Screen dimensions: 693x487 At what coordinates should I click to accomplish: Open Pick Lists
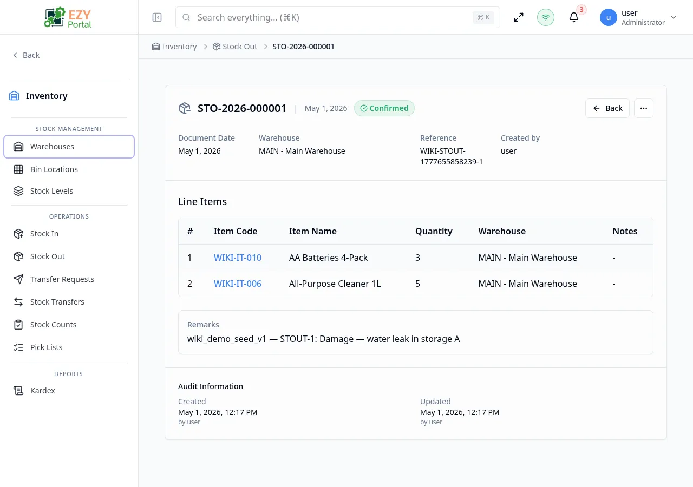point(69,347)
